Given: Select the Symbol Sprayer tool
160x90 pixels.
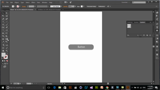Looking at the screenshot, I should click(3, 45).
